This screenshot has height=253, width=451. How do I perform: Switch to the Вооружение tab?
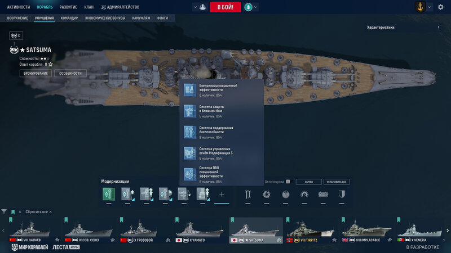click(17, 18)
